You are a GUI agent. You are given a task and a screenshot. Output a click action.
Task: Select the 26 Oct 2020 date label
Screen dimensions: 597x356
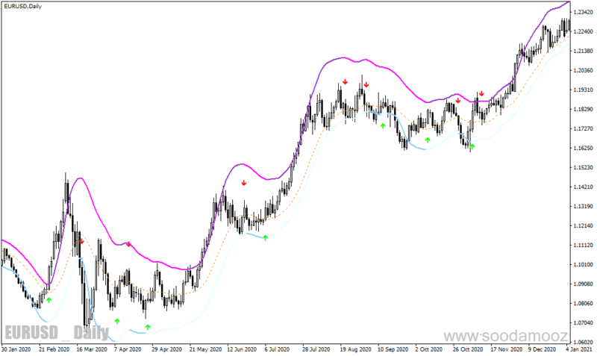(468, 349)
